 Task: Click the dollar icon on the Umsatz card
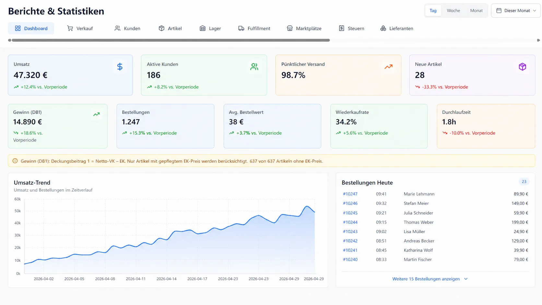click(120, 67)
